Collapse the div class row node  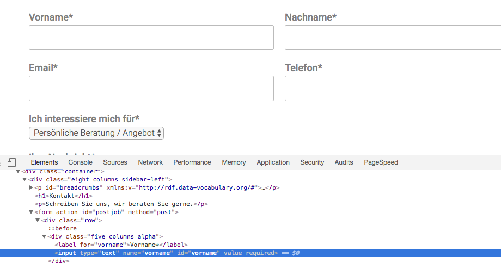point(38,220)
